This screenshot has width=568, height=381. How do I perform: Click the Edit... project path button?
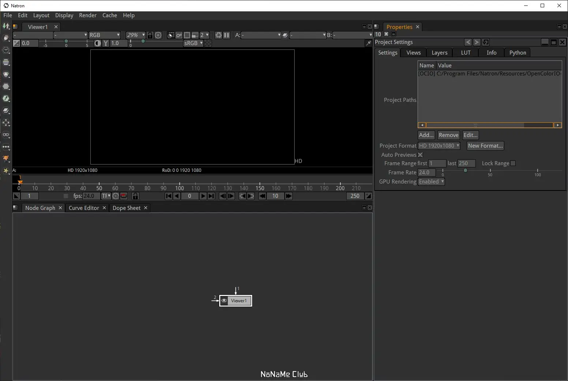pos(471,135)
